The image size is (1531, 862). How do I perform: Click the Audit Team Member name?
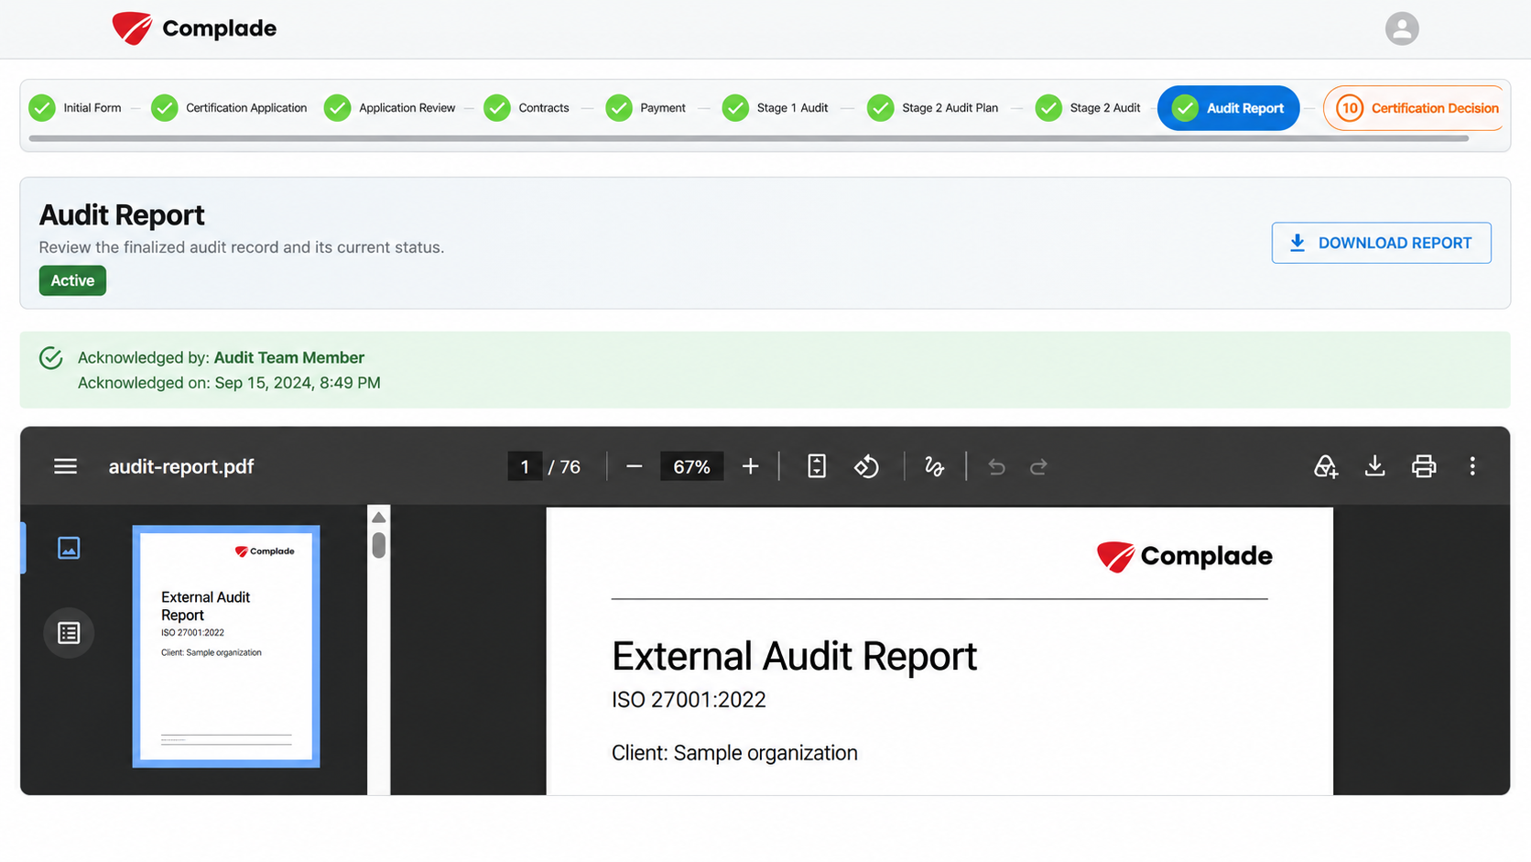pos(288,357)
